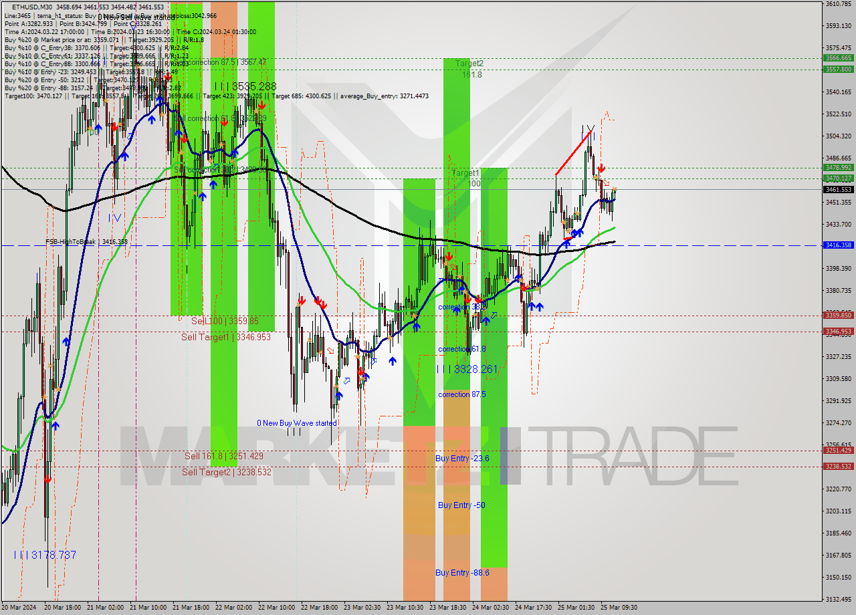Click the green price tag 3566.665
Image resolution: width=856 pixels, height=615 pixels.
838,58
